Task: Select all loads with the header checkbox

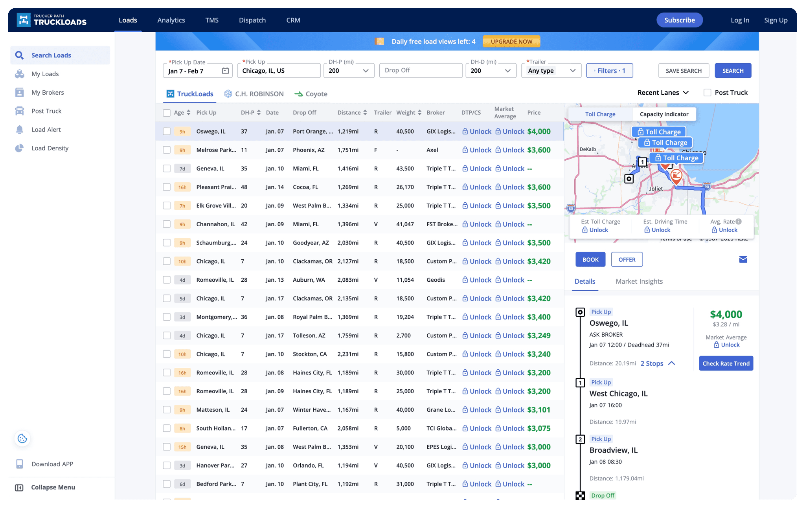Action: tap(166, 112)
